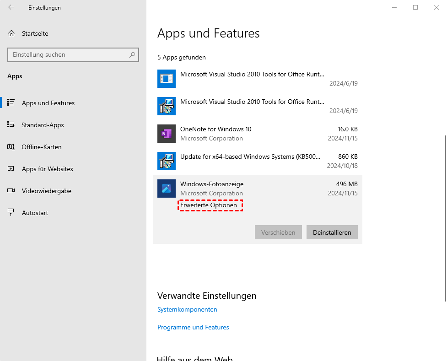This screenshot has height=361, width=447.
Task: Open the Apps und Features section
Action: [48, 103]
